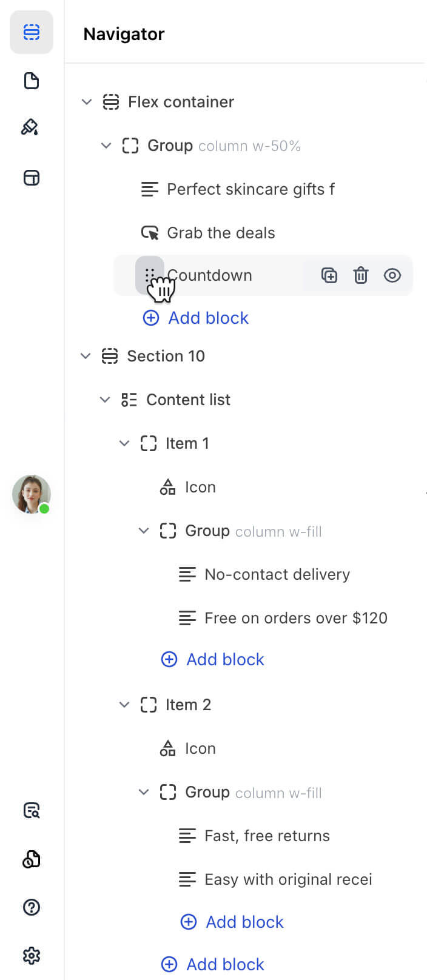Collapse the Item 2 group
The image size is (427, 980).
pyautogui.click(x=124, y=705)
